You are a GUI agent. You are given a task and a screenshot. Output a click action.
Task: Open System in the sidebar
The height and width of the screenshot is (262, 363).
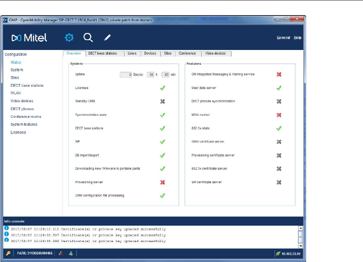17,70
